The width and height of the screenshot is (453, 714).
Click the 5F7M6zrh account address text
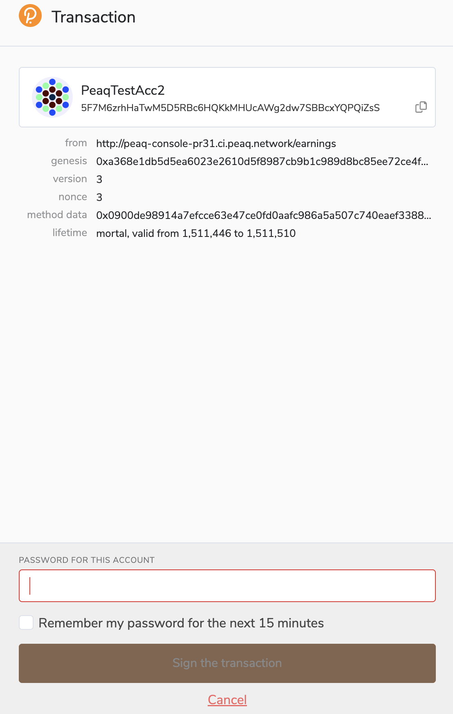(230, 108)
